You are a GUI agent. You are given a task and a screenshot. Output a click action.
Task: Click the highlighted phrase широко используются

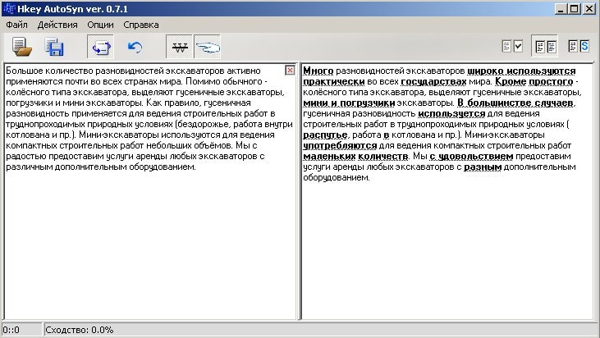tap(521, 71)
